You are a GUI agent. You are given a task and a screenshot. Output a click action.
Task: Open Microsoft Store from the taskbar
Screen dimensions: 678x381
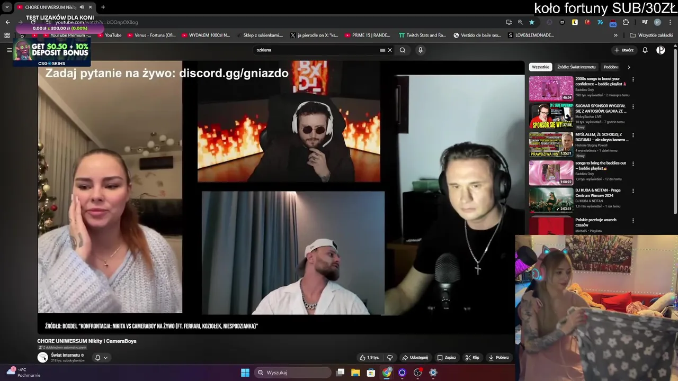click(x=371, y=373)
